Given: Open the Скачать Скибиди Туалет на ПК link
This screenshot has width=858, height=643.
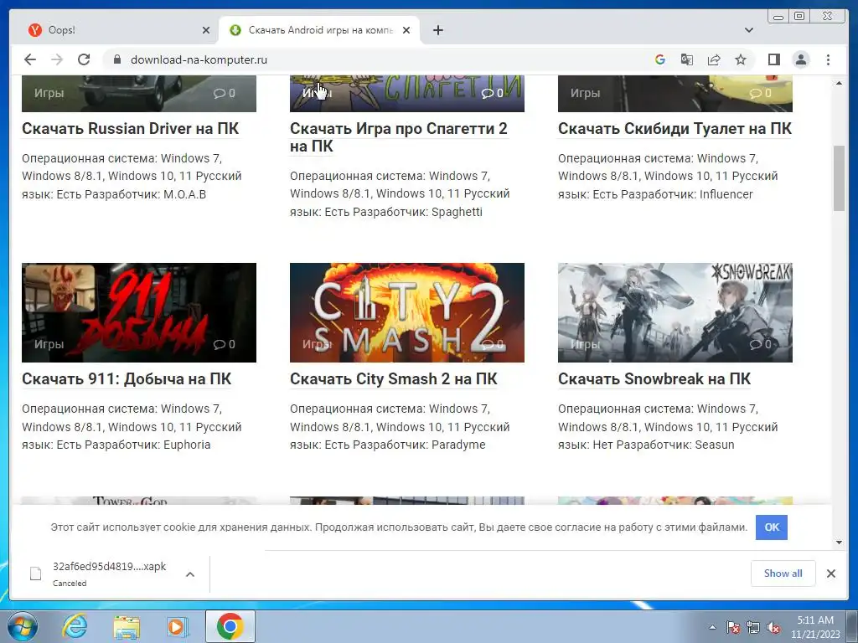Looking at the screenshot, I should tap(675, 128).
